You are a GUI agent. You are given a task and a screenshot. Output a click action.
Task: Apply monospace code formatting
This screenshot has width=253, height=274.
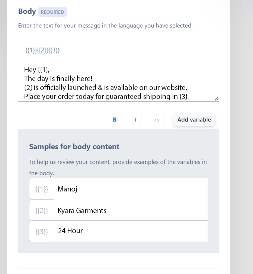(157, 120)
